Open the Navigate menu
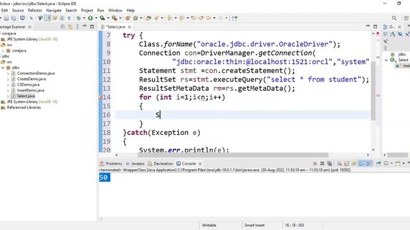Screen dimensions: 410x230 pyautogui.click(x=54, y=10)
